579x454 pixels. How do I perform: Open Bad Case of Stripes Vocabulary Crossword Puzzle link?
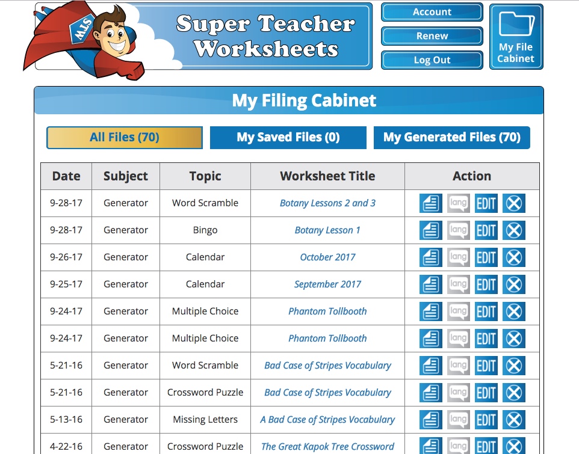(327, 393)
